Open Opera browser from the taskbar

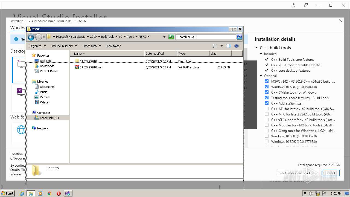pyautogui.click(x=59, y=193)
